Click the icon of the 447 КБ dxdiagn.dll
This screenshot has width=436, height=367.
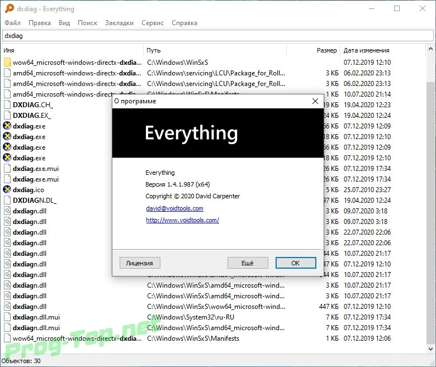tap(7, 307)
